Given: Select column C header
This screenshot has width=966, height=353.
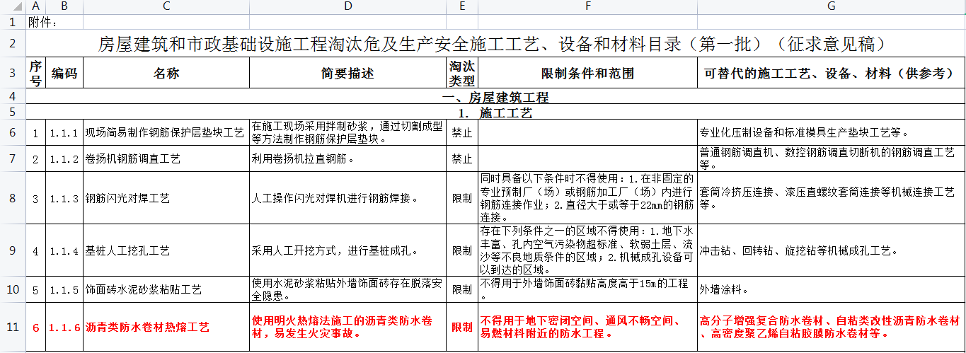Looking at the screenshot, I should pos(166,6).
